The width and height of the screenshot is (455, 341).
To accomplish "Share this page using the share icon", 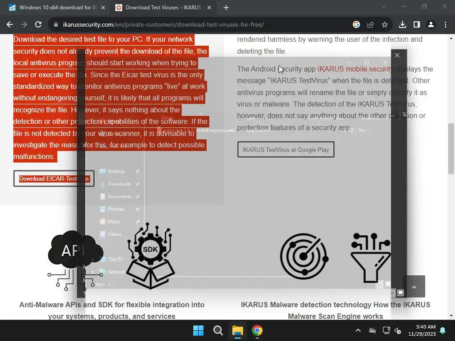I will [371, 25].
